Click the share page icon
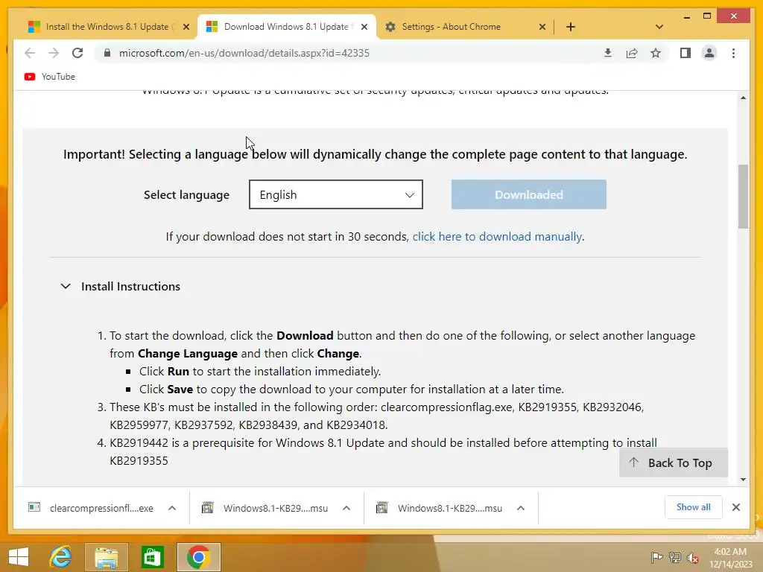 coord(632,53)
